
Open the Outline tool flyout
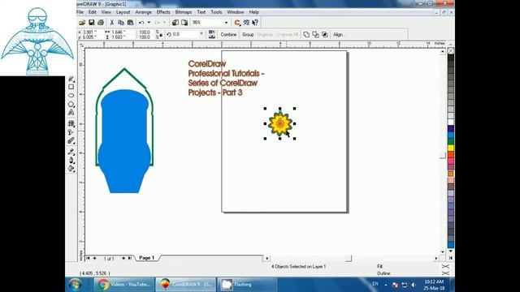coord(71,161)
